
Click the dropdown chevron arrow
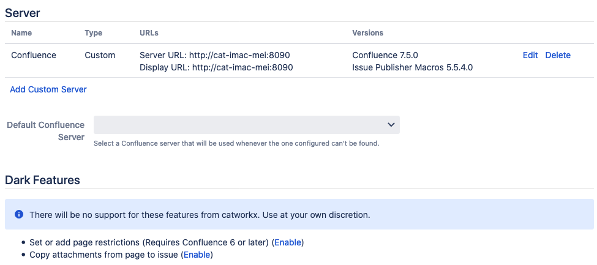tap(391, 125)
